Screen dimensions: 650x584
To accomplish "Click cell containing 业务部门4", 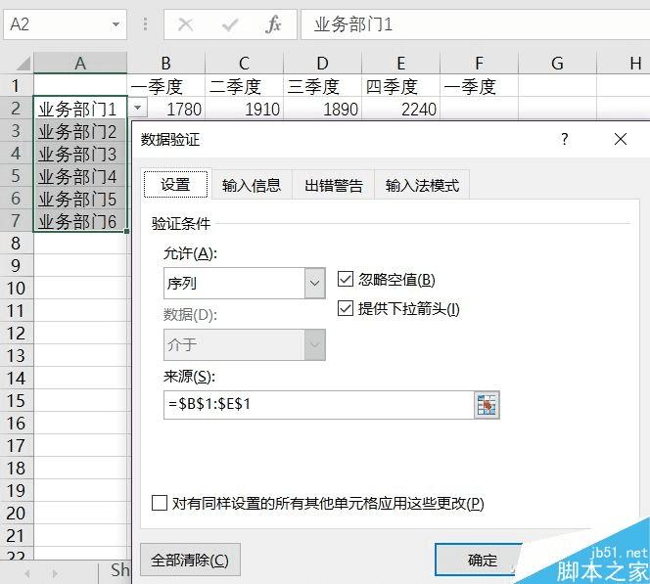I will [x=80, y=176].
